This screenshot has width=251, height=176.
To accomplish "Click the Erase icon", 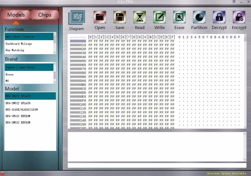I will (x=179, y=17).
